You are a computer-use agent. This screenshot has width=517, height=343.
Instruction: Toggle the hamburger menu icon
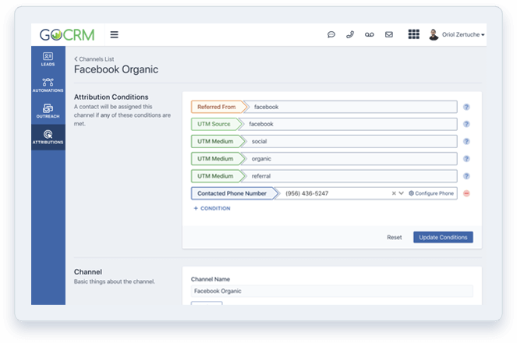click(114, 34)
